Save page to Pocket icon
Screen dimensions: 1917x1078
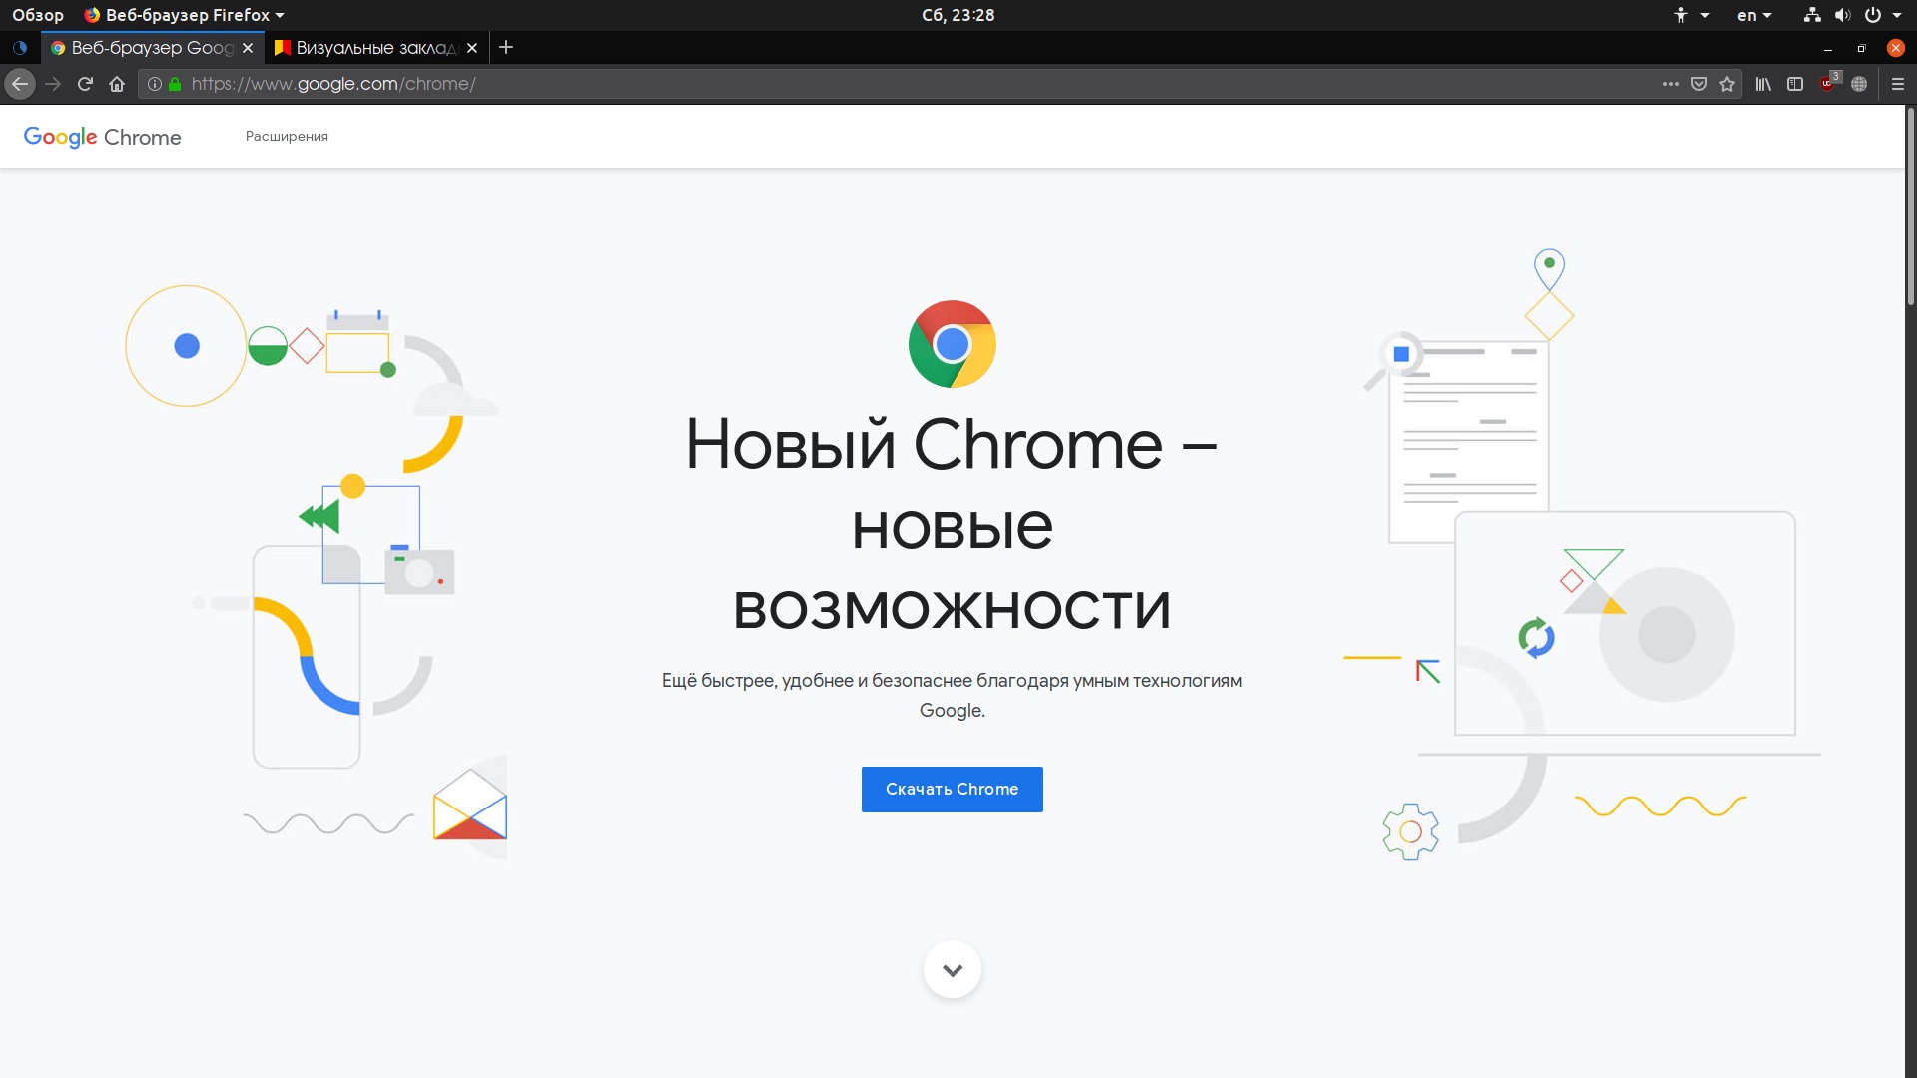click(1699, 84)
